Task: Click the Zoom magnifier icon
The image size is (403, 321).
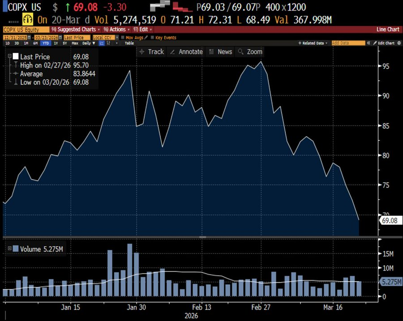Action: tap(240, 52)
